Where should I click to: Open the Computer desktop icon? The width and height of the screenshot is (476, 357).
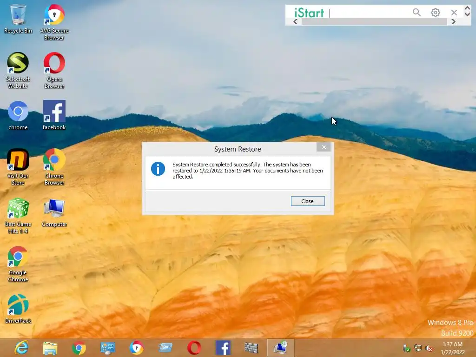[x=54, y=212]
